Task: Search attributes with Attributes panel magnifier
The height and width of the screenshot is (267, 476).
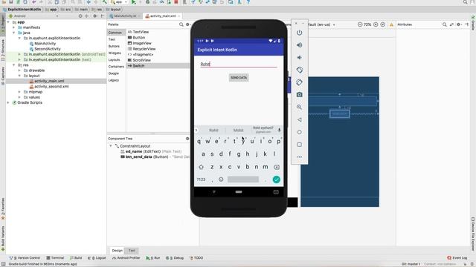Action: click(x=445, y=24)
